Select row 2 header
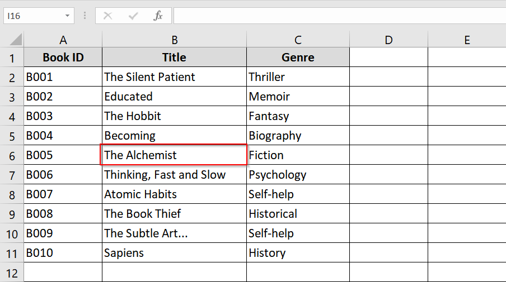The width and height of the screenshot is (506, 282). pos(12,77)
